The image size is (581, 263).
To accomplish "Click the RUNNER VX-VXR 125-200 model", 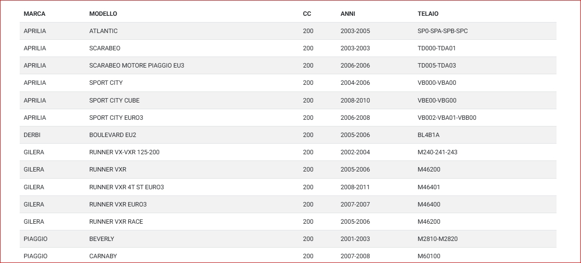I will click(x=124, y=152).
